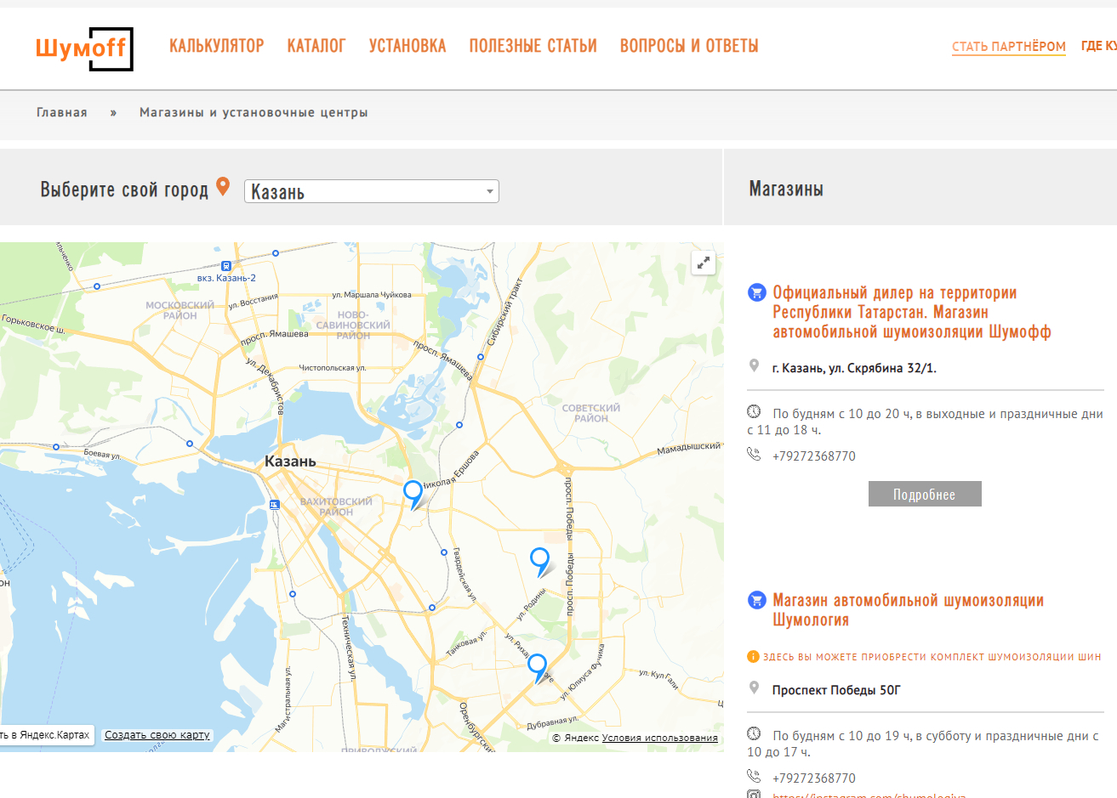Screen dimensions: 1117x798
Task: Open ПОЛЕЗНЫЕ СТАТЬИ page
Action: coord(533,46)
